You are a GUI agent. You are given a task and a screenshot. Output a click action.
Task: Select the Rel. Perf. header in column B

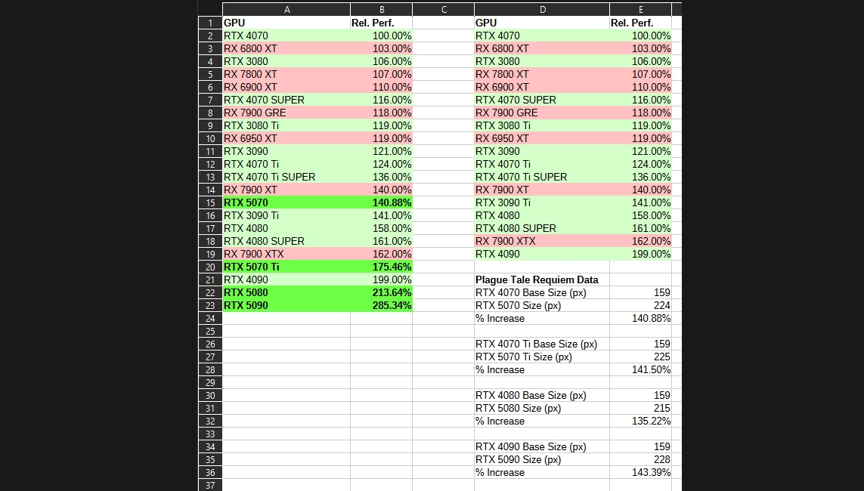(x=381, y=23)
